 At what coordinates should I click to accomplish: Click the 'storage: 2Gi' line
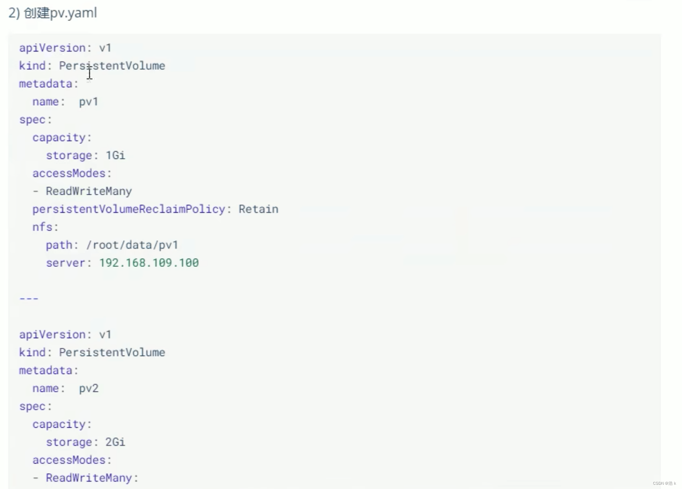85,442
